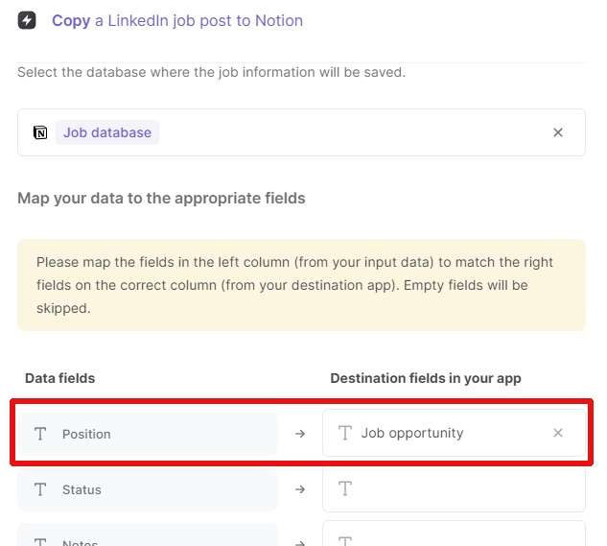Click the Notion logo icon
Screen dimensions: 607x546
pos(40,132)
